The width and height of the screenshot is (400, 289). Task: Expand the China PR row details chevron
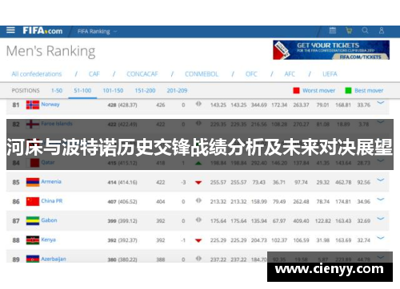point(381,200)
